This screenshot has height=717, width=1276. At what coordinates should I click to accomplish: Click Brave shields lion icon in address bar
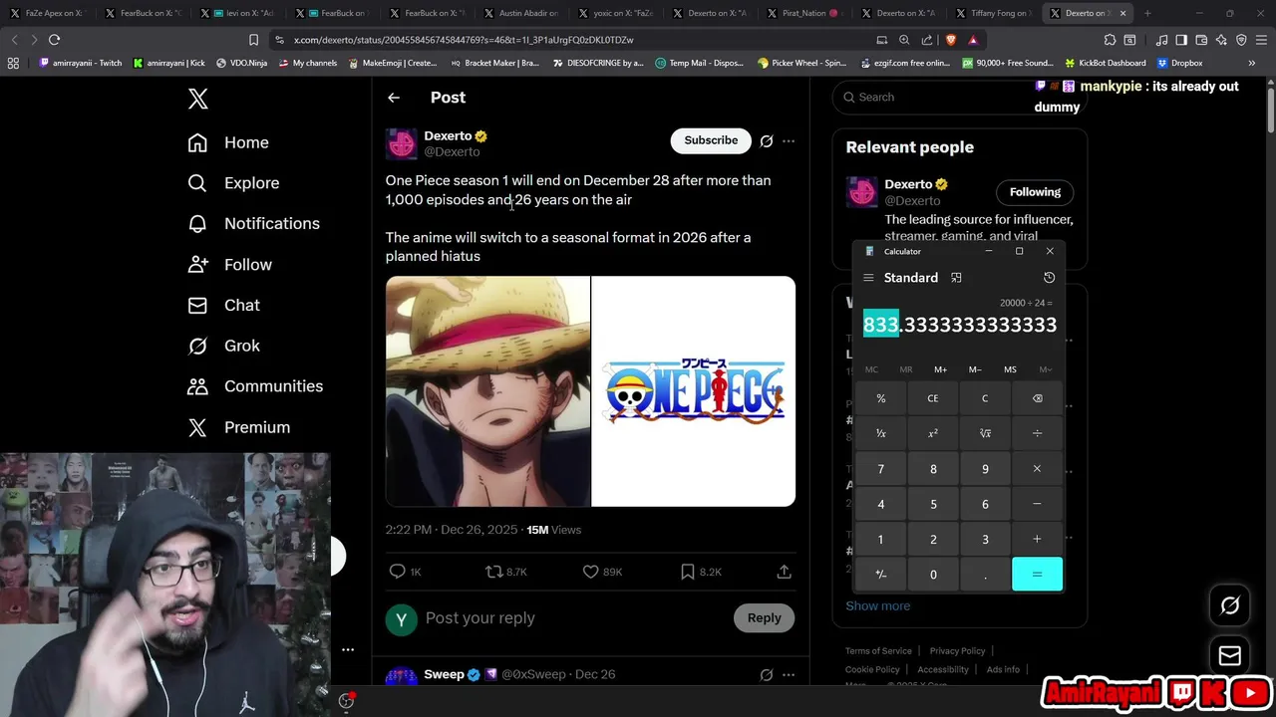(950, 40)
